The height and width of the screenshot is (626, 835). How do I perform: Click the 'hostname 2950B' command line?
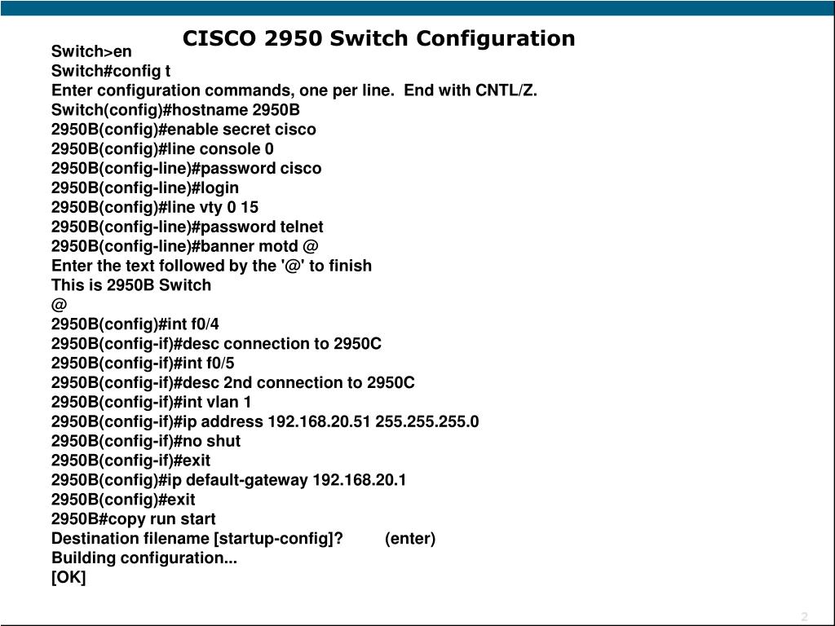175,110
